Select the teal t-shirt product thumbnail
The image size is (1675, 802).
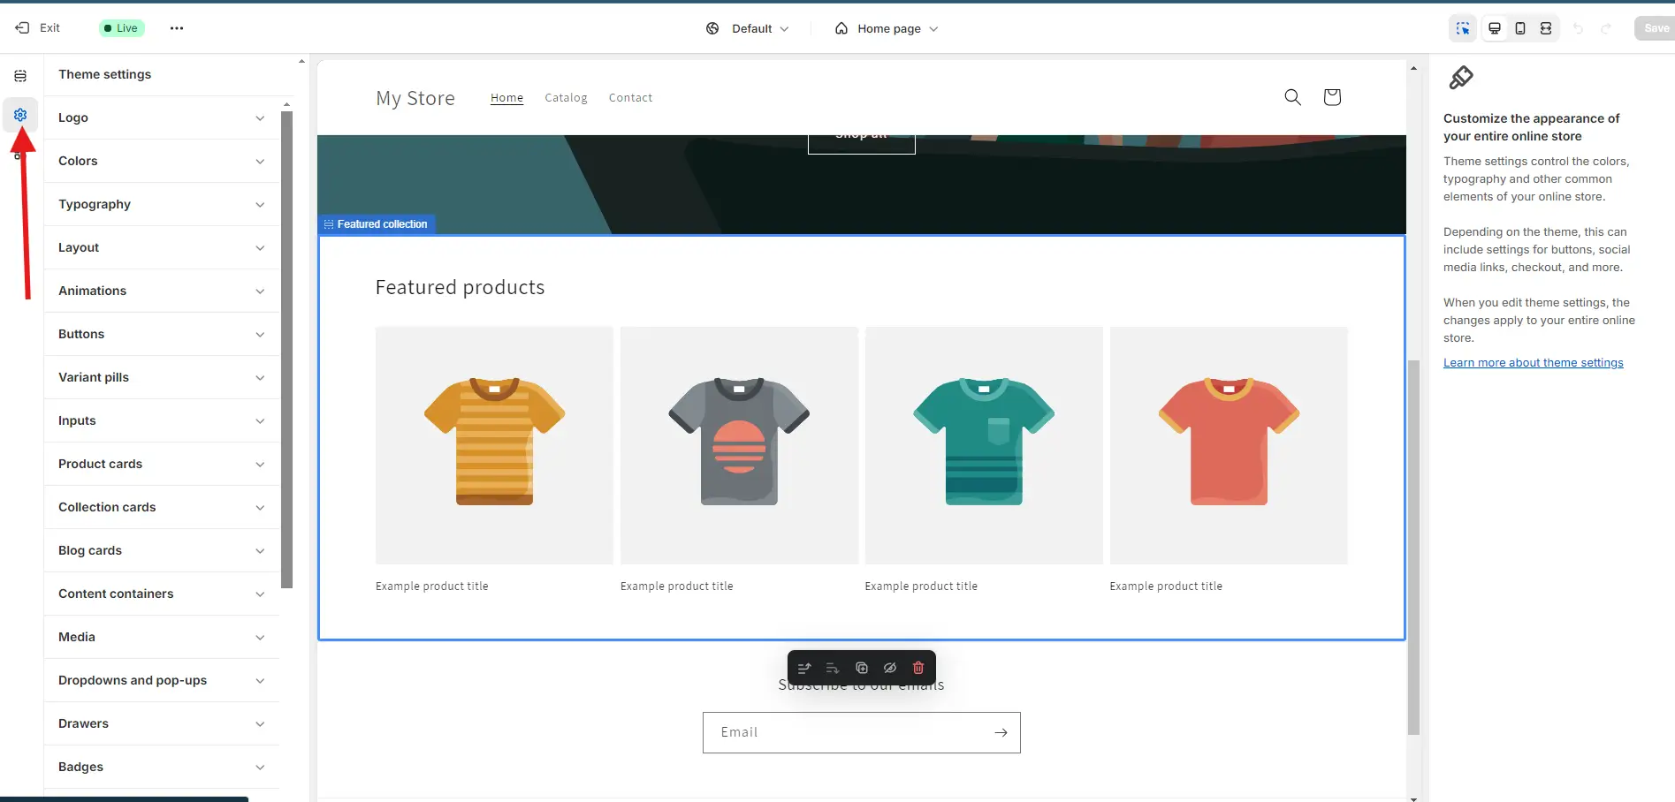click(984, 445)
